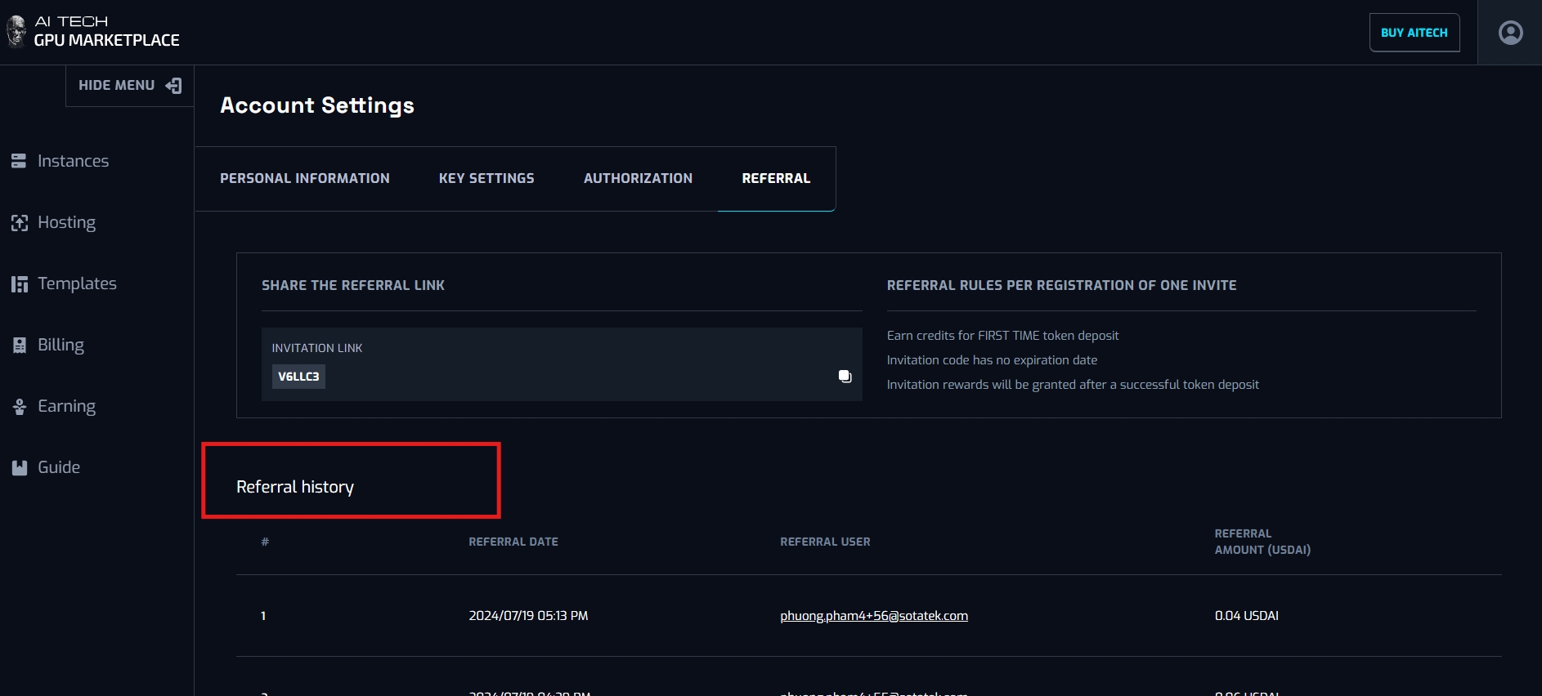Screen dimensions: 1542x696
Task: Navigate to Templates in the sidebar
Action: [77, 284]
